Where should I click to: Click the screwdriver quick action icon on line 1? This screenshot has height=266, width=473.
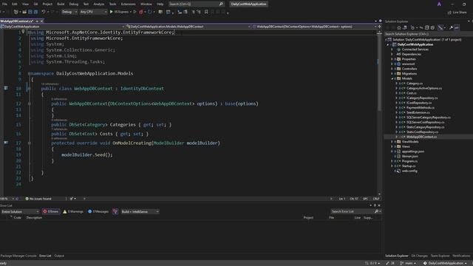[23, 32]
